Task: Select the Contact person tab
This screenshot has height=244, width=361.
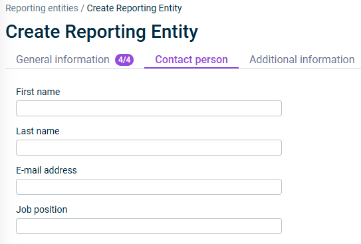Action: pos(191,60)
